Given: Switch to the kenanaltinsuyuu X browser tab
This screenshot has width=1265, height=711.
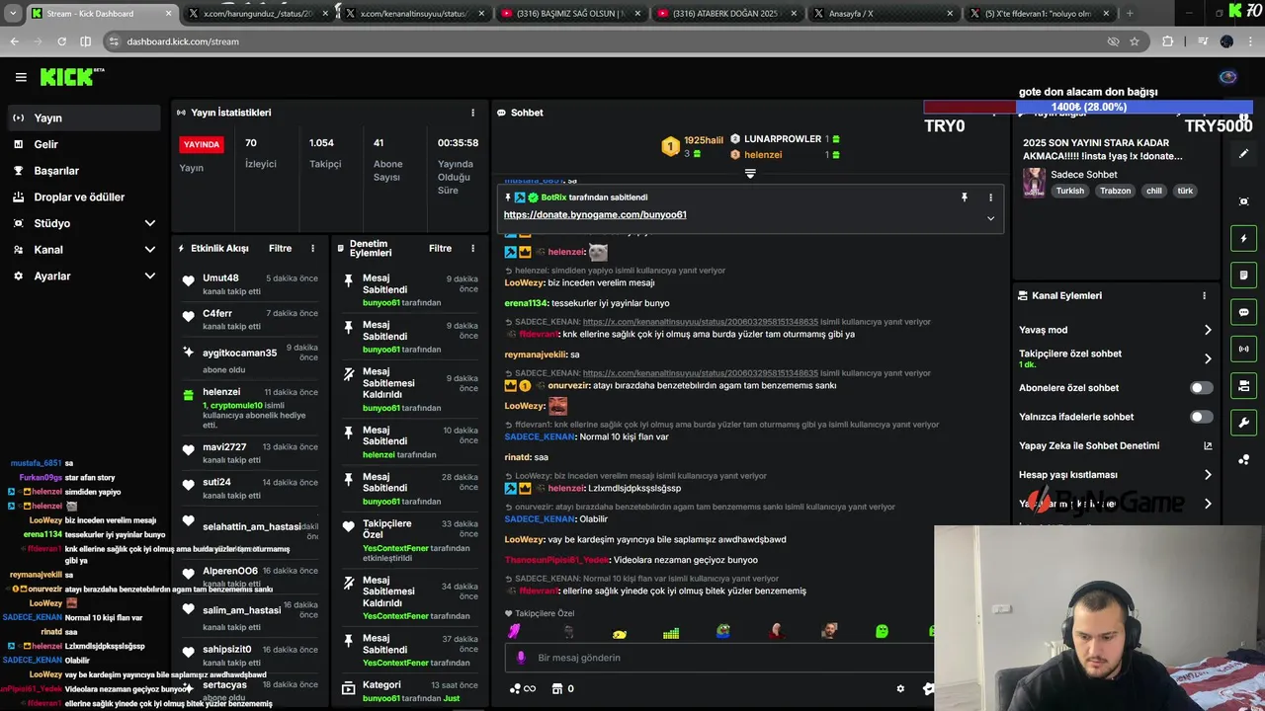Looking at the screenshot, I should tap(413, 14).
